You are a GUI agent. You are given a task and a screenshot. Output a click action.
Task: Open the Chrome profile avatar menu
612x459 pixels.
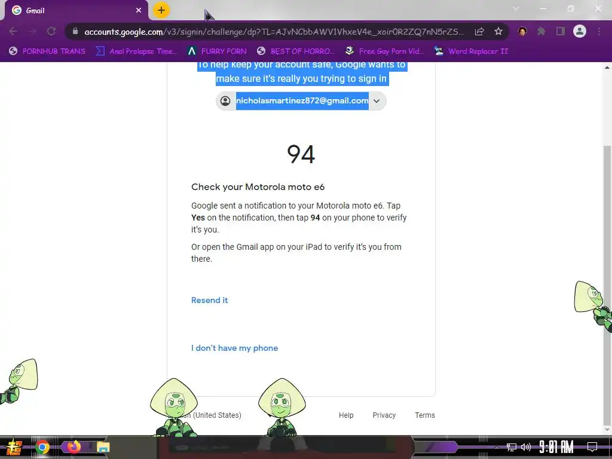pos(580,31)
